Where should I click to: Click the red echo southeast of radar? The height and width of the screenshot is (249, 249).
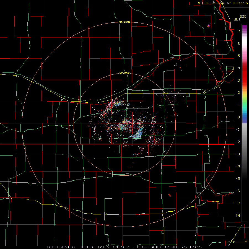tap(170, 195)
